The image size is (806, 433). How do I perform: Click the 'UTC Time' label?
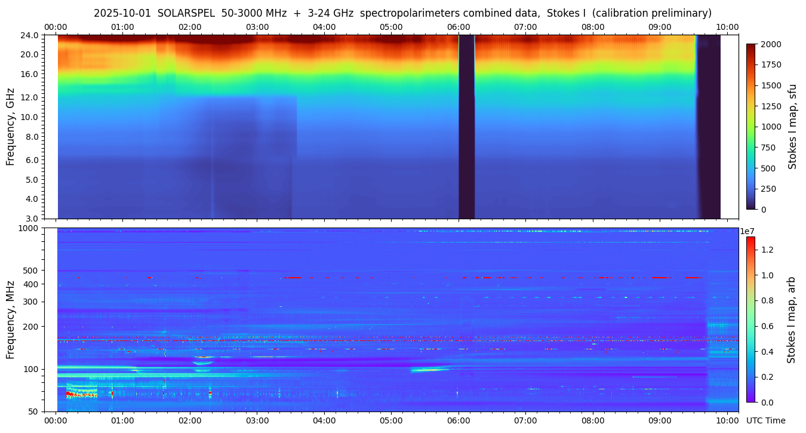click(765, 420)
